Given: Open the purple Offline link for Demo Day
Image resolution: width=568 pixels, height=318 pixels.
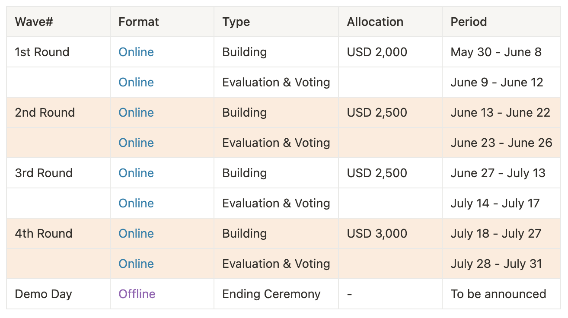Looking at the screenshot, I should 137,294.
